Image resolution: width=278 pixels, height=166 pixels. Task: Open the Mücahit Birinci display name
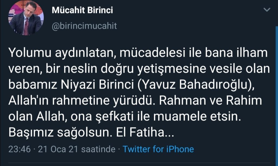click(x=82, y=11)
